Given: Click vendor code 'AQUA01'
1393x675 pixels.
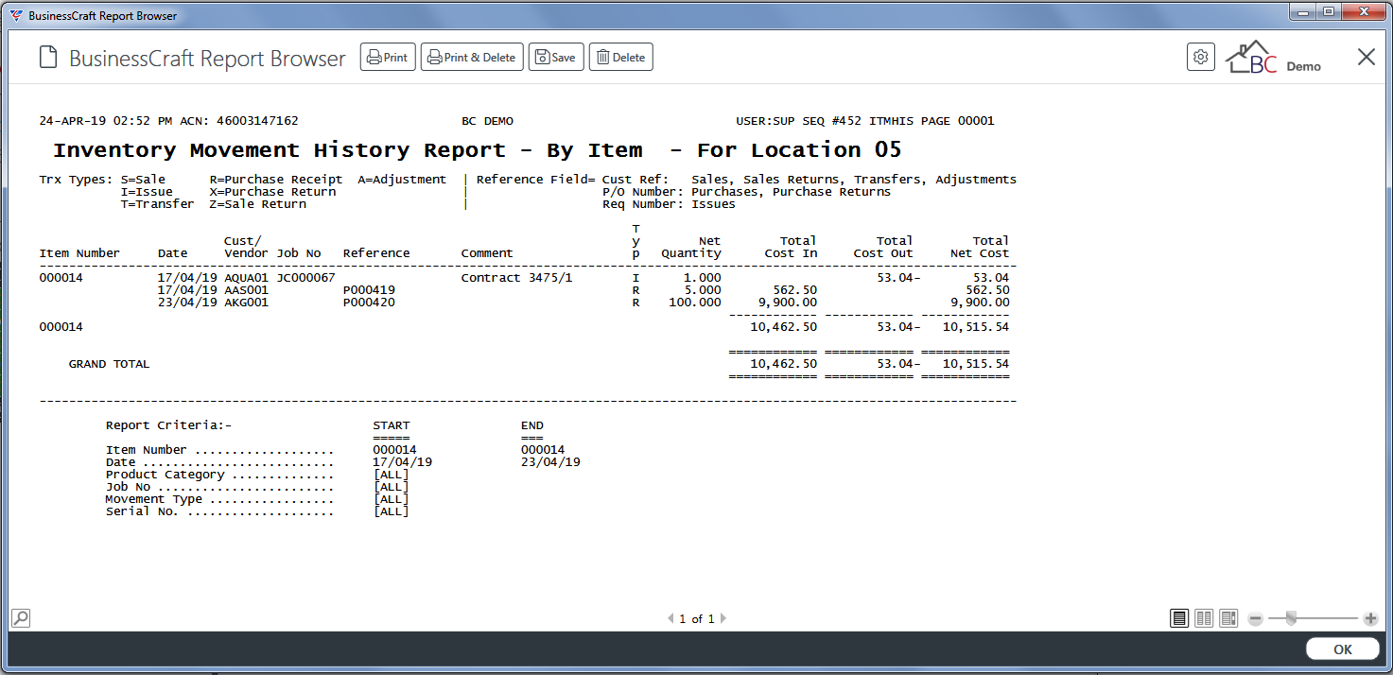Looking at the screenshot, I should click(246, 278).
